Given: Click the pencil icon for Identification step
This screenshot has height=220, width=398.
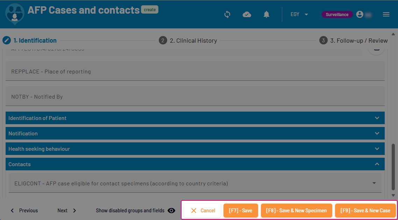Looking at the screenshot, I should pyautogui.click(x=7, y=40).
